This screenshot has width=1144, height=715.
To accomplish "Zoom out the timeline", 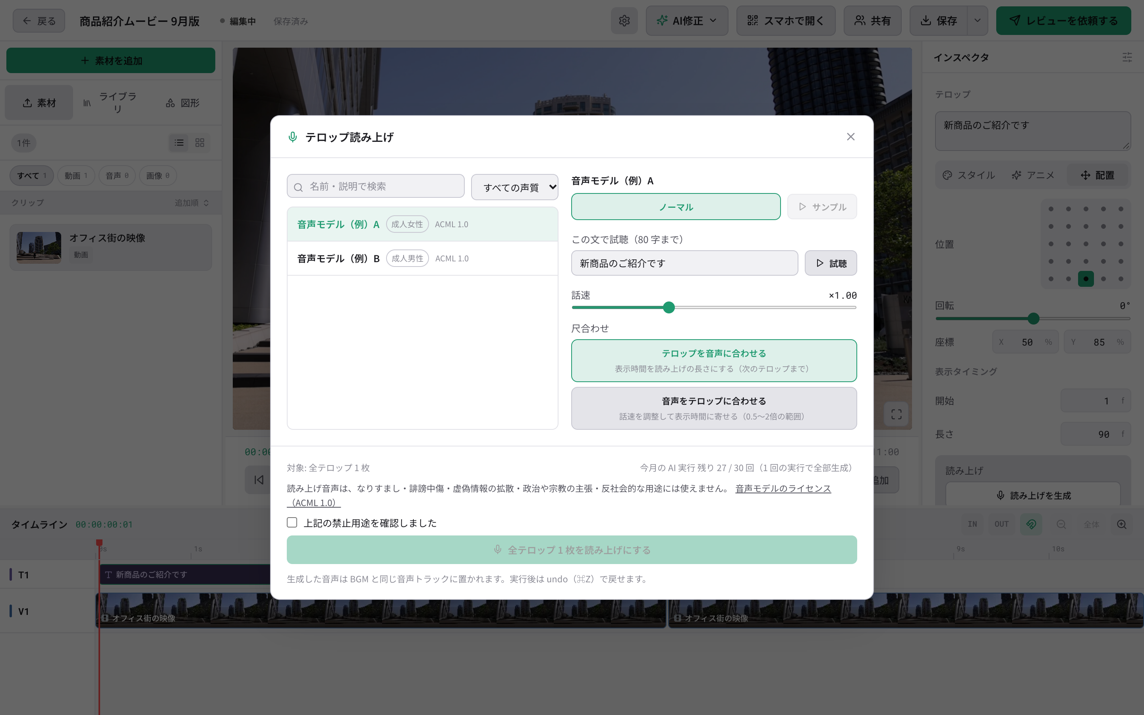I will pyautogui.click(x=1061, y=524).
